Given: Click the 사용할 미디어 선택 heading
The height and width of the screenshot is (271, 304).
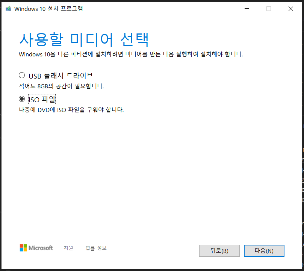Looking at the screenshot, I should click(x=84, y=39).
